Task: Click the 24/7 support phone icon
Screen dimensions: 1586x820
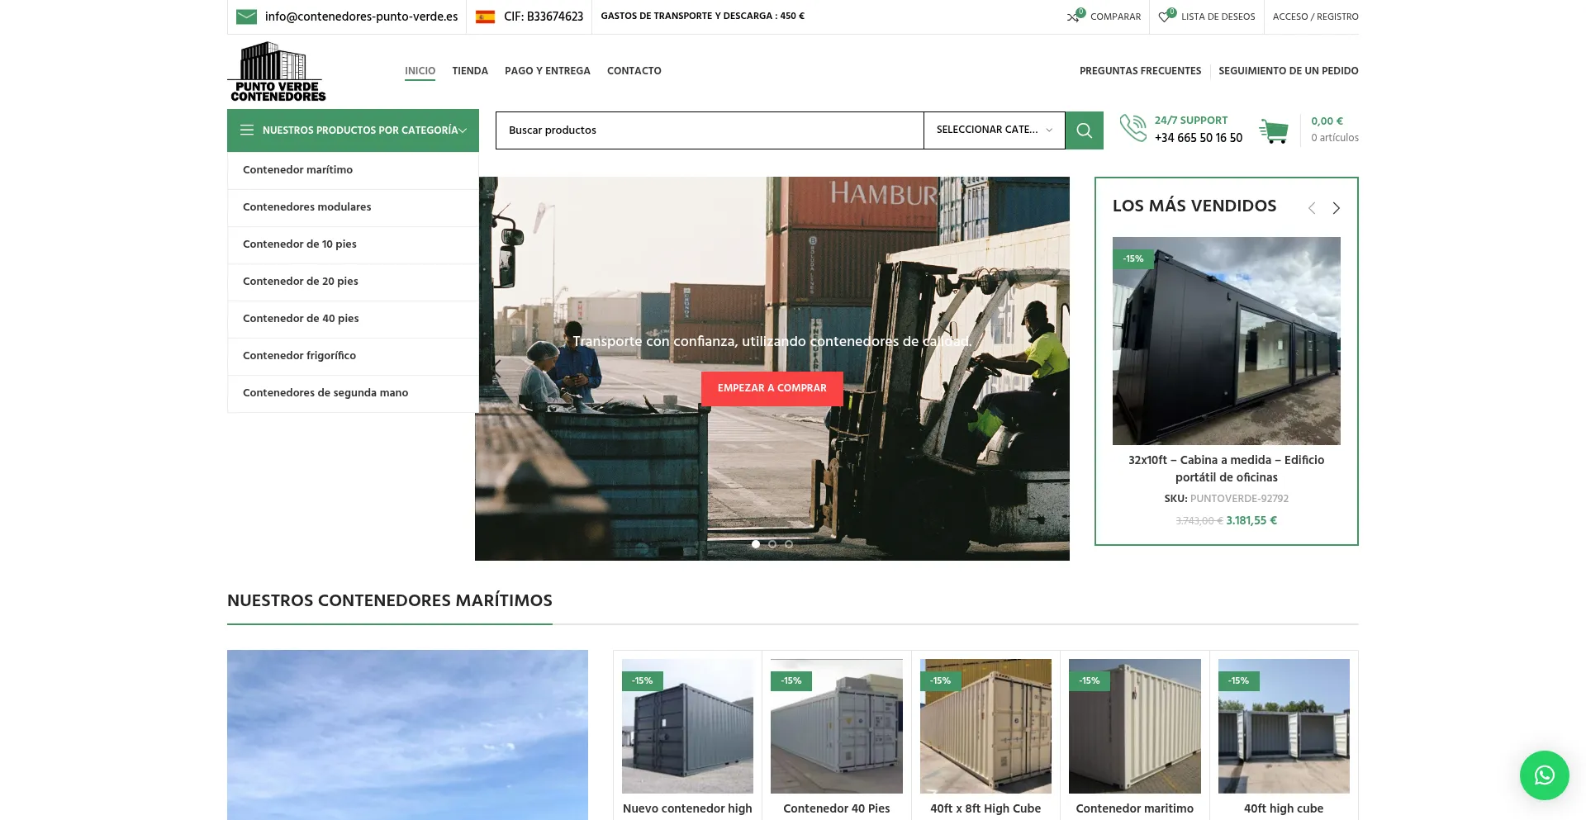Action: click(x=1133, y=129)
